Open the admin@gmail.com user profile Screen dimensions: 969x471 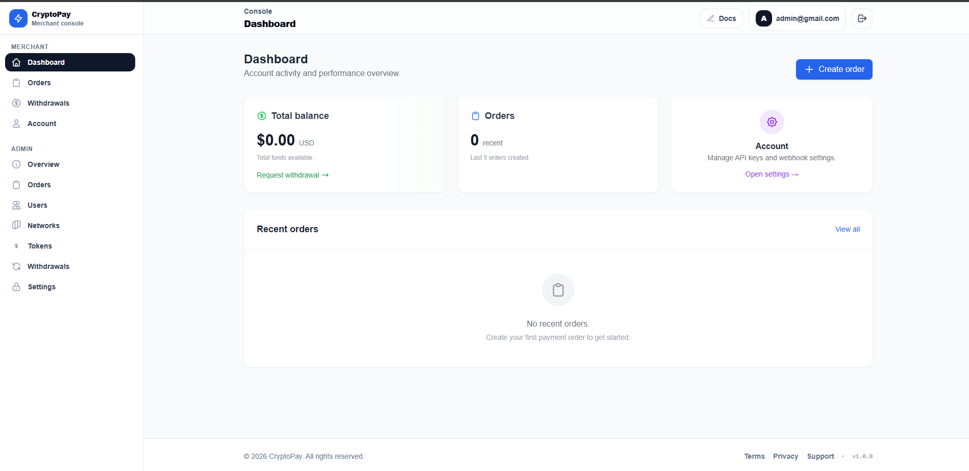(x=797, y=18)
